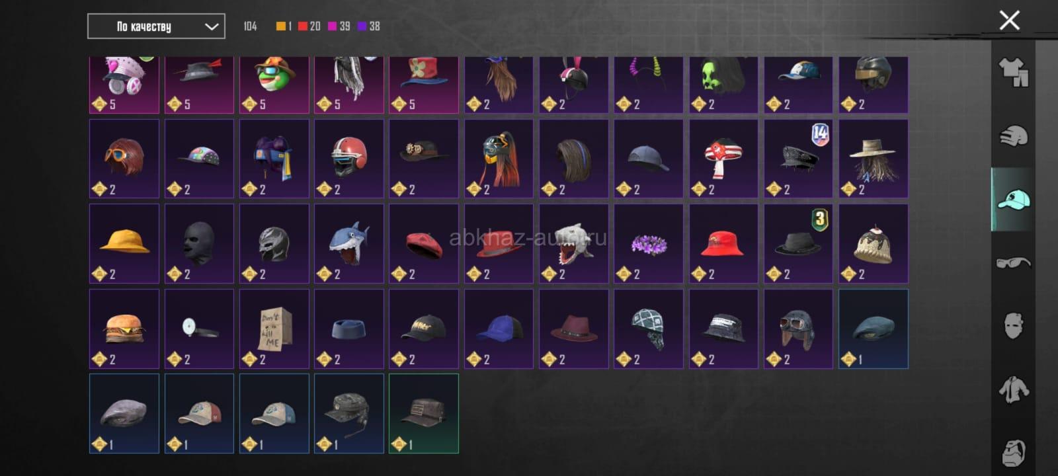Select the police cap with 14 badge
The height and width of the screenshot is (476, 1058).
coord(799,159)
